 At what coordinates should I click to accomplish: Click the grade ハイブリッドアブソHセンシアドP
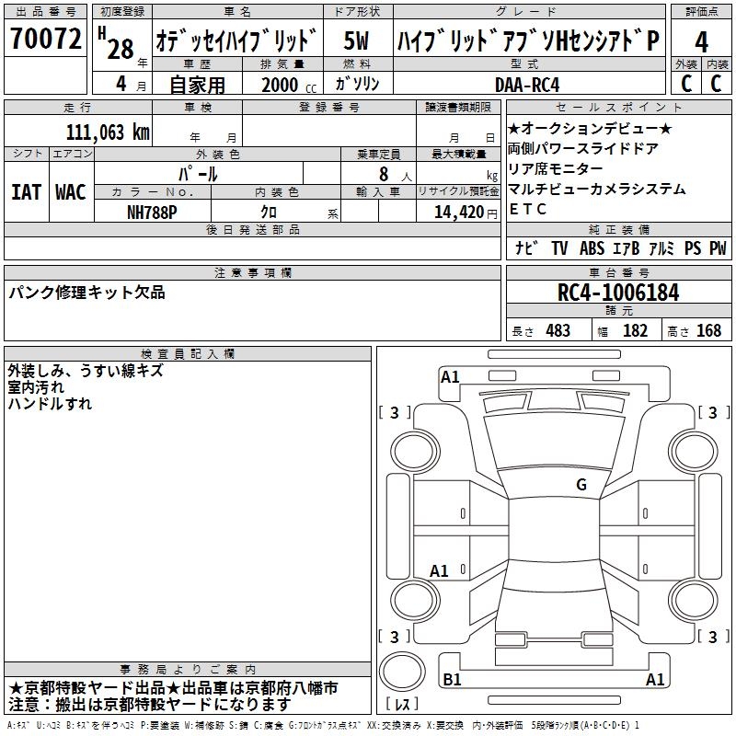528,40
